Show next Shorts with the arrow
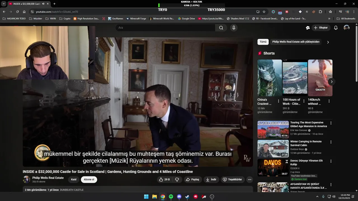Screen dimensions: 358x201 tap(331, 82)
